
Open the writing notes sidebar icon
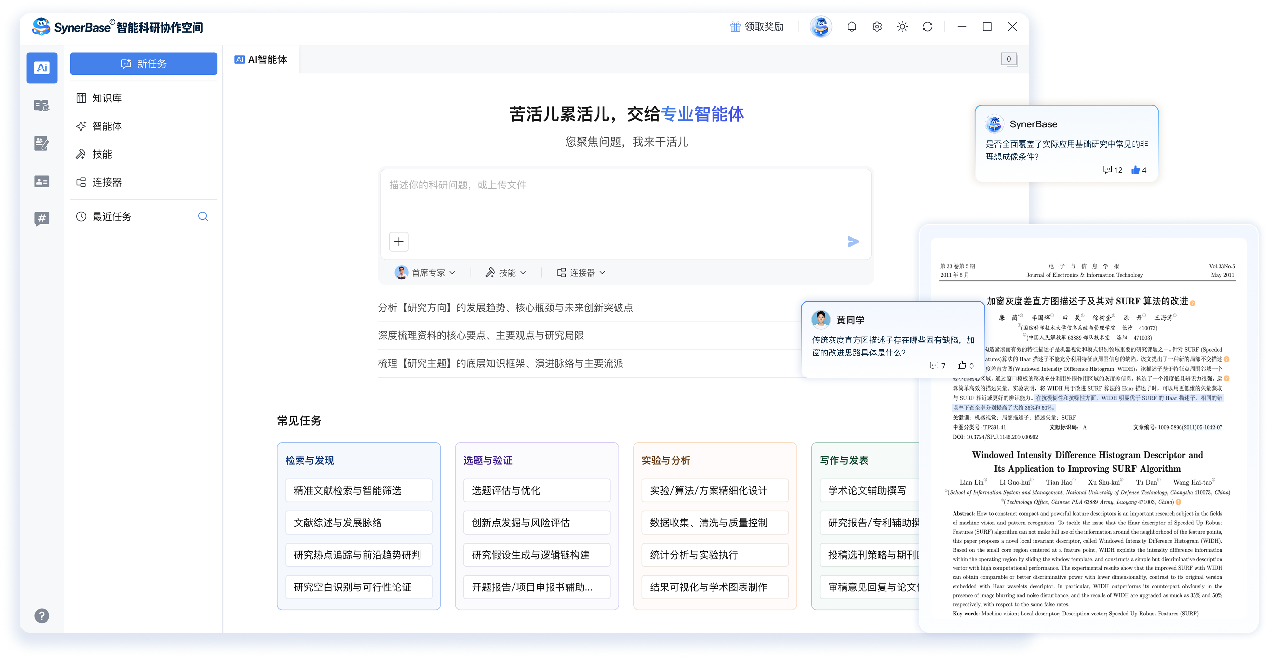42,144
